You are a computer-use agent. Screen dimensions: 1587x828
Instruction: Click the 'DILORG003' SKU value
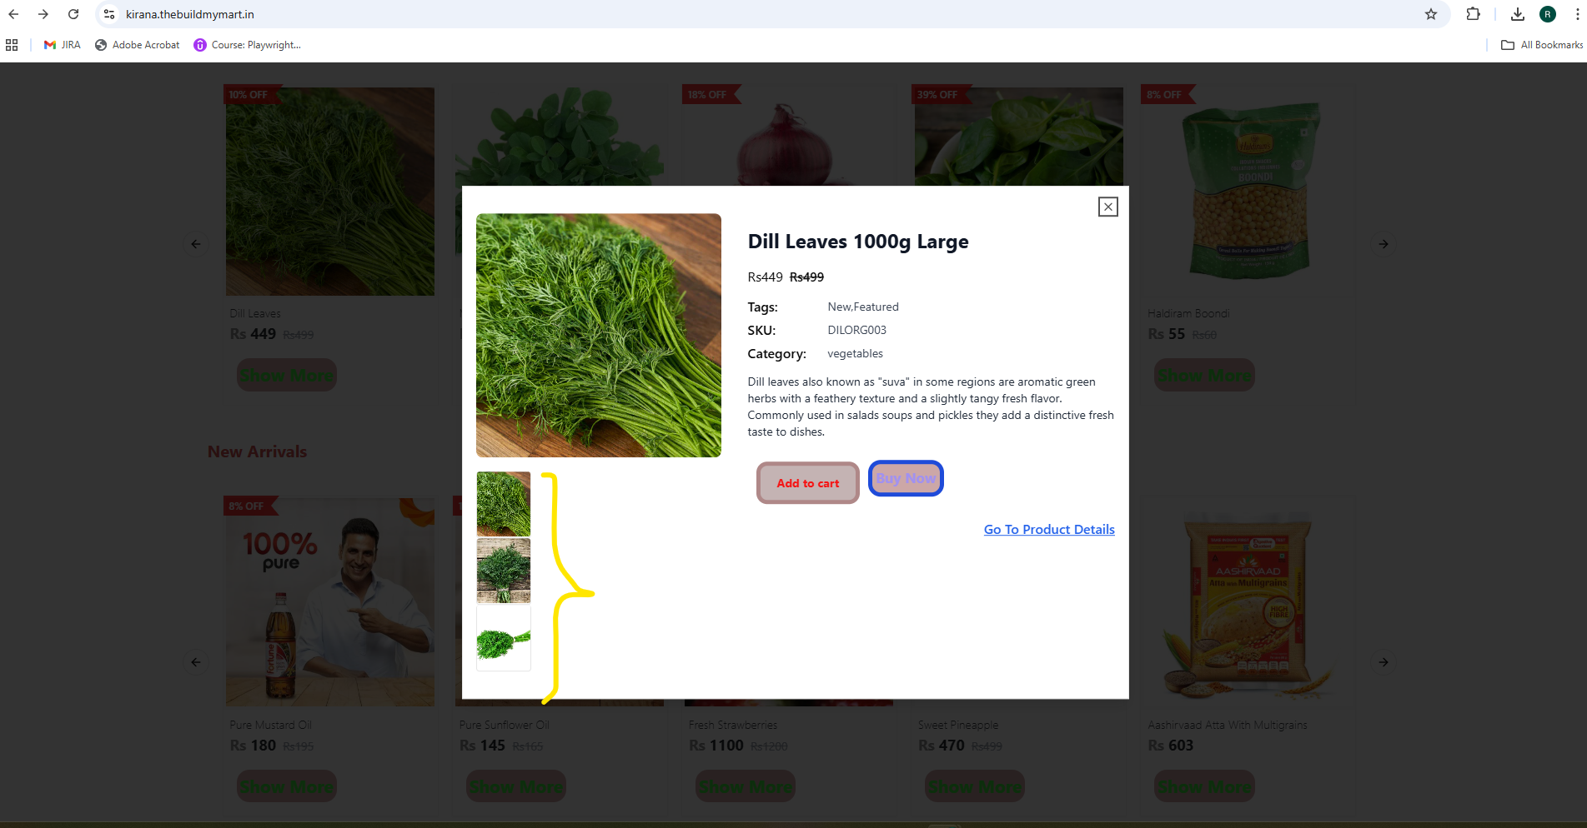point(856,330)
